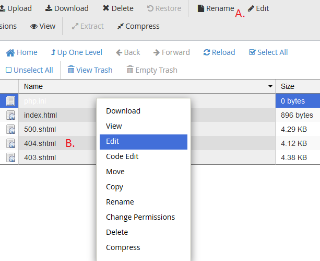Click the eye View icon

[x=34, y=26]
